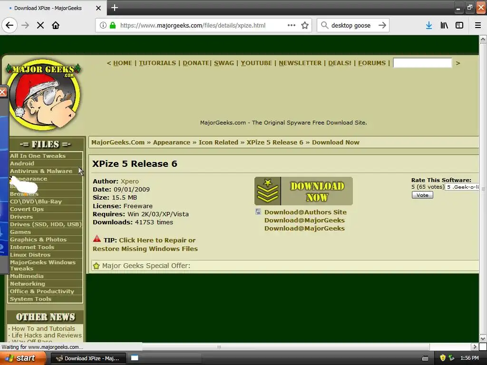The image size is (487, 365).
Task: Click the Special Offer star icon
Action: pos(96,266)
